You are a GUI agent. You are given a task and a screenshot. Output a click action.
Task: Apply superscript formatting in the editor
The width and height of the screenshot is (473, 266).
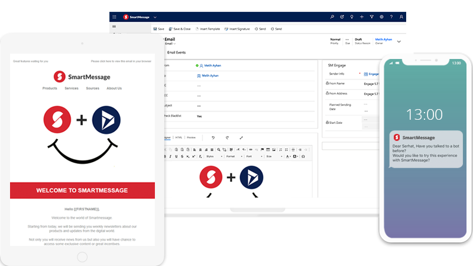193,156
